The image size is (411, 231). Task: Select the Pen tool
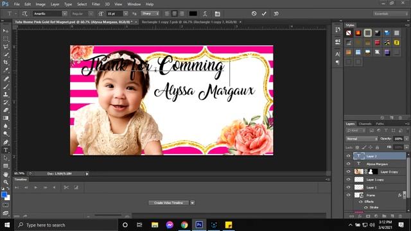tap(6, 142)
